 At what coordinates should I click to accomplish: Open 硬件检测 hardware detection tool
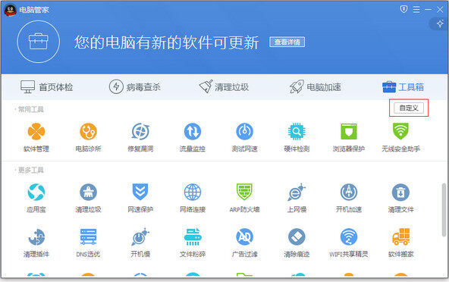coord(297,137)
